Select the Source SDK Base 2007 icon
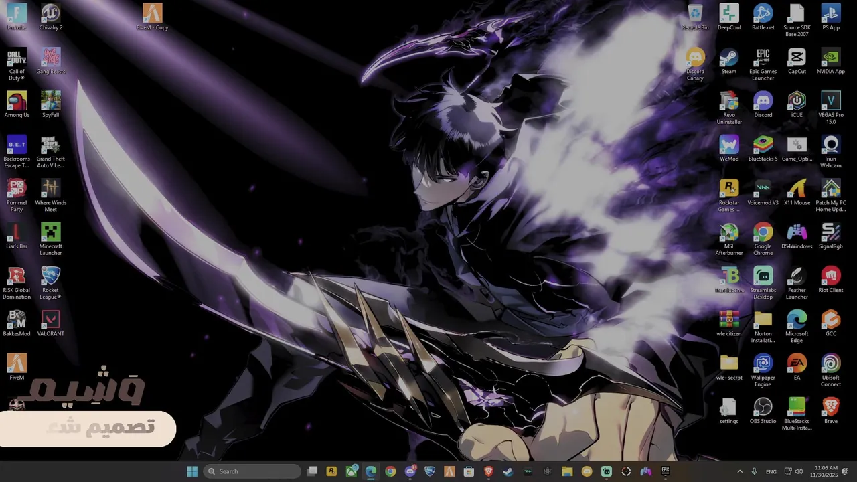This screenshot has width=857, height=482. [x=797, y=21]
